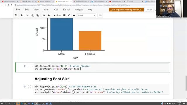Copy selected cells using the toolbar icon
The image size is (187, 105).
click(32, 15)
